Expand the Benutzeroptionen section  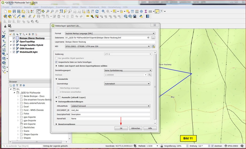pyautogui.click(x=56, y=124)
